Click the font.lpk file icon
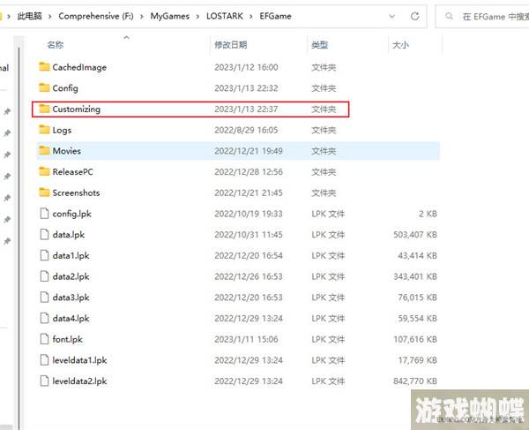The height and width of the screenshot is (430, 529). (x=44, y=339)
